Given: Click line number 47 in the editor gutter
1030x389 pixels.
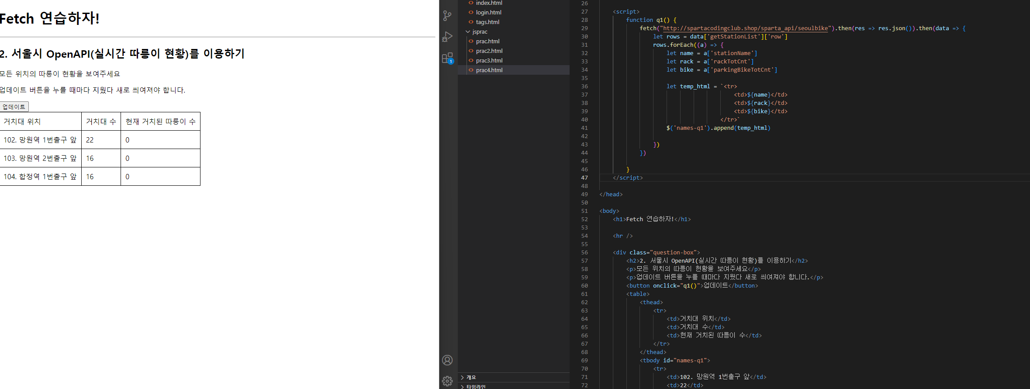Looking at the screenshot, I should (x=584, y=178).
